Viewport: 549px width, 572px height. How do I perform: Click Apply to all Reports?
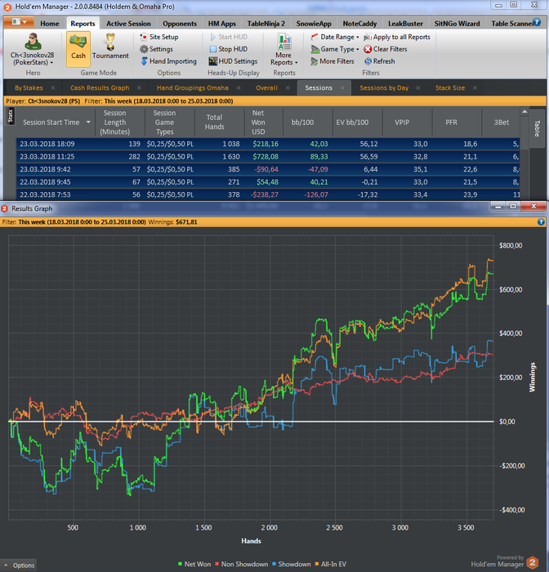point(397,37)
